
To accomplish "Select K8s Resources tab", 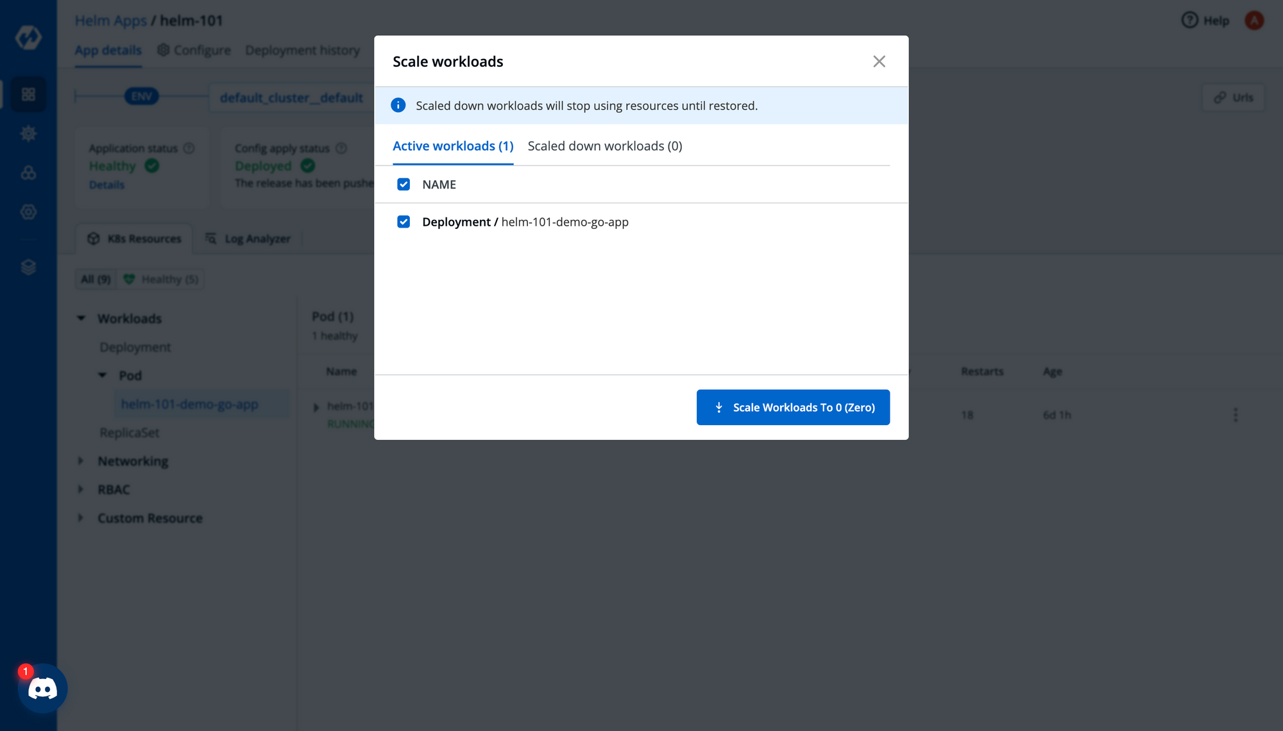I will [134, 239].
